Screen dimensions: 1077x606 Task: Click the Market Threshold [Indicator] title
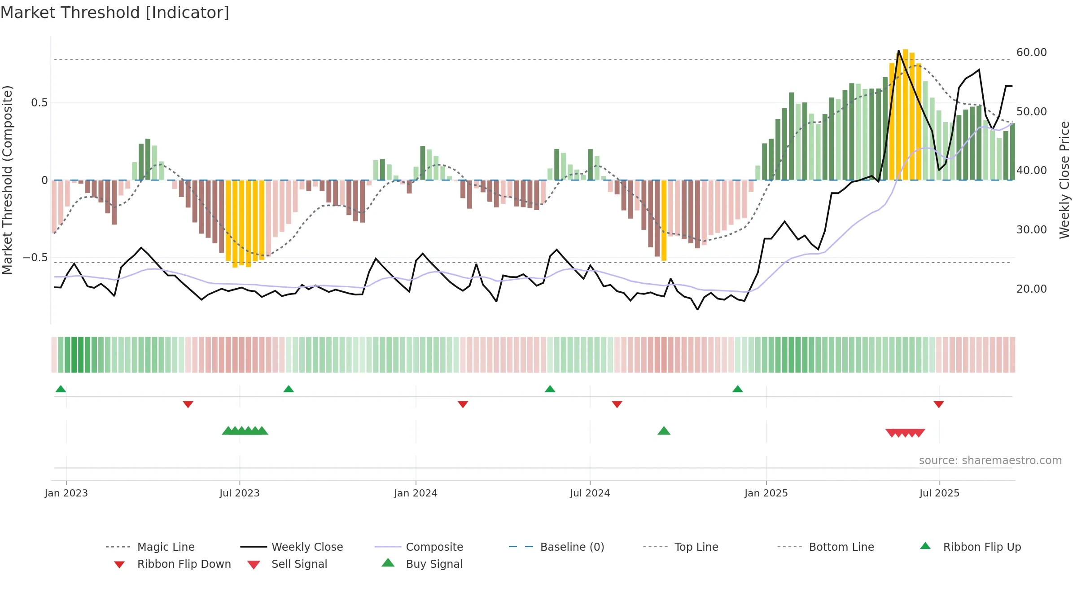coord(115,13)
